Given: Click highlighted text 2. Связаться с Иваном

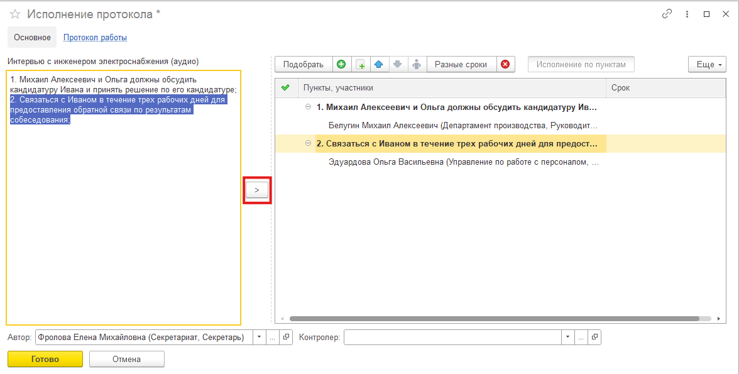Looking at the screenshot, I should click(118, 110).
